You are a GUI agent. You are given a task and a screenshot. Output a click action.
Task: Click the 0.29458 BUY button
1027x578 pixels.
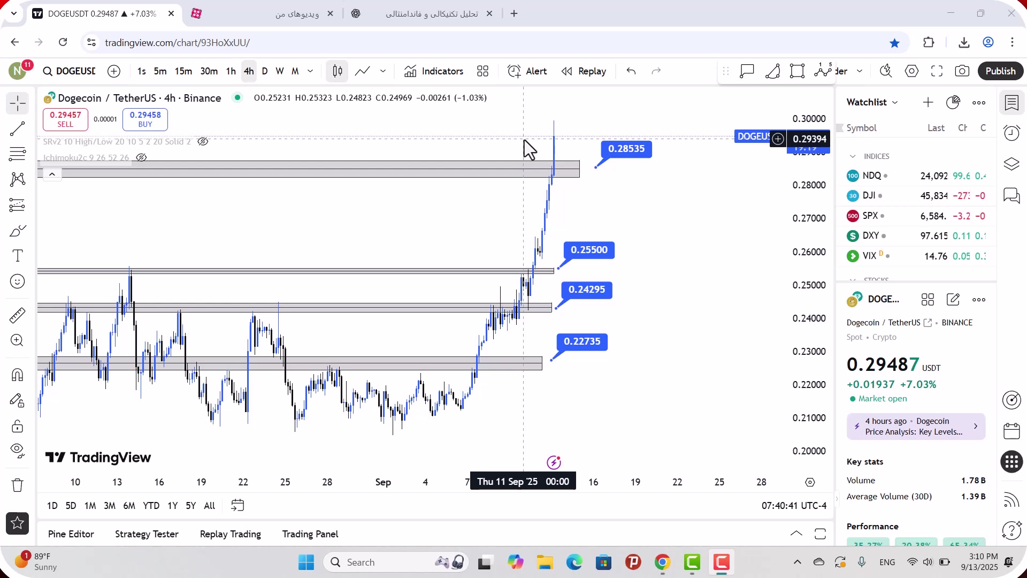pyautogui.click(x=145, y=119)
